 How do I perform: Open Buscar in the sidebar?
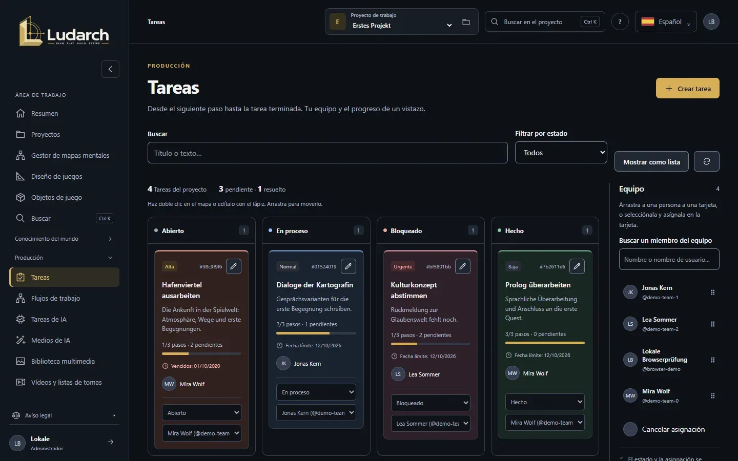[x=64, y=218]
